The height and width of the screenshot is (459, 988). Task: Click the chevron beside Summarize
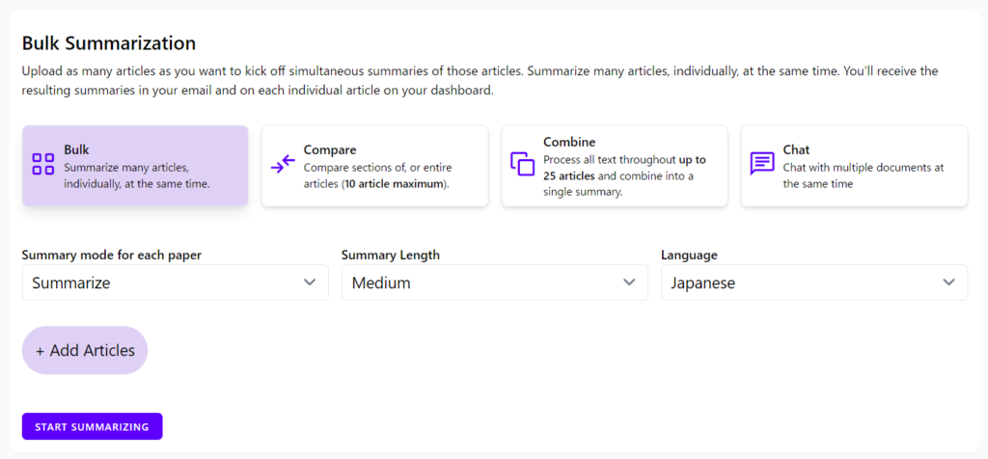coord(310,283)
